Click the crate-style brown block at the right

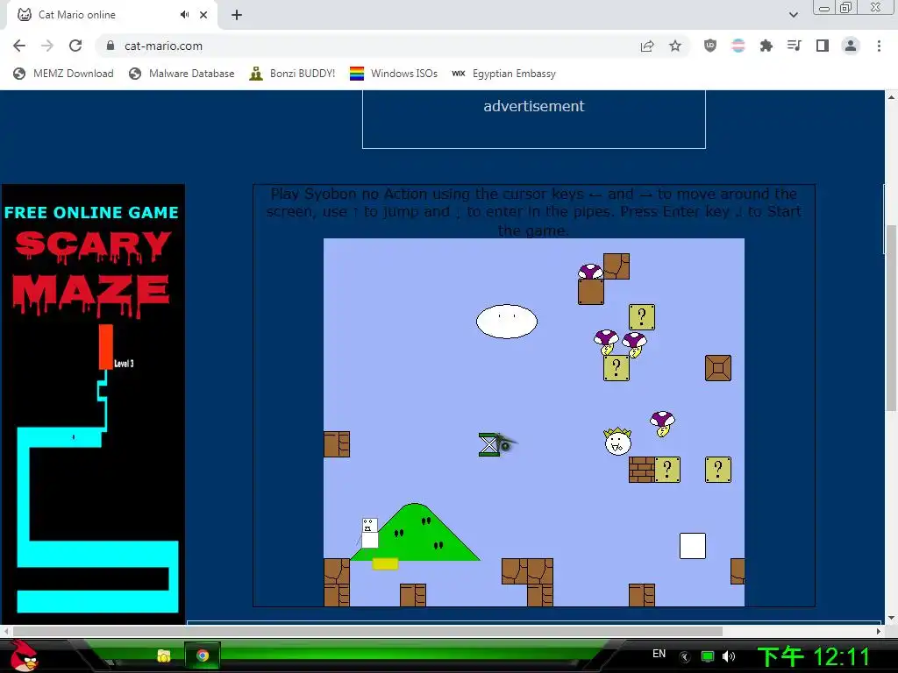pyautogui.click(x=717, y=368)
